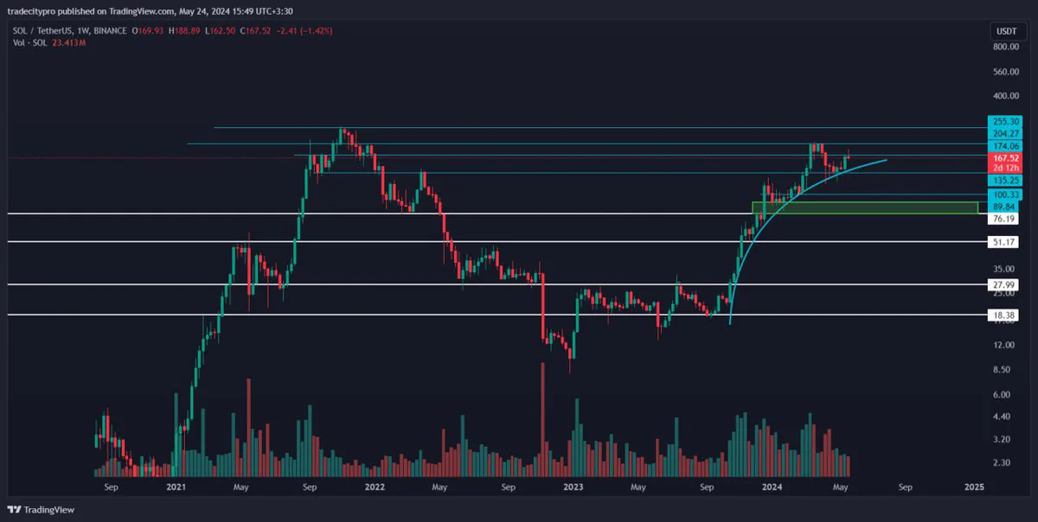This screenshot has width=1038, height=522.
Task: Select the 255.30 price line label
Action: pyautogui.click(x=1004, y=122)
